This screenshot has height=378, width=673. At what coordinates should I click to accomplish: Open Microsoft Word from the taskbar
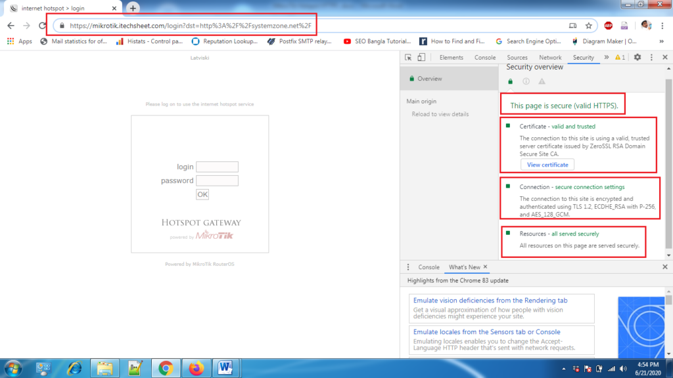click(225, 368)
